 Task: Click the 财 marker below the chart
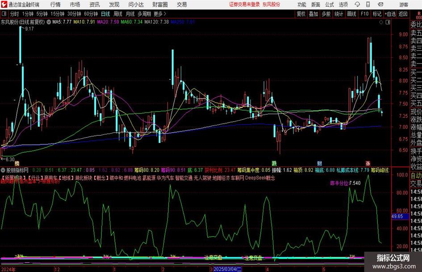[319, 163]
